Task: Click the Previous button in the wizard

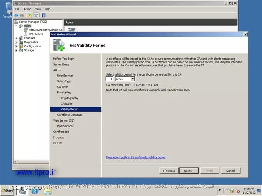Action: click(x=169, y=171)
